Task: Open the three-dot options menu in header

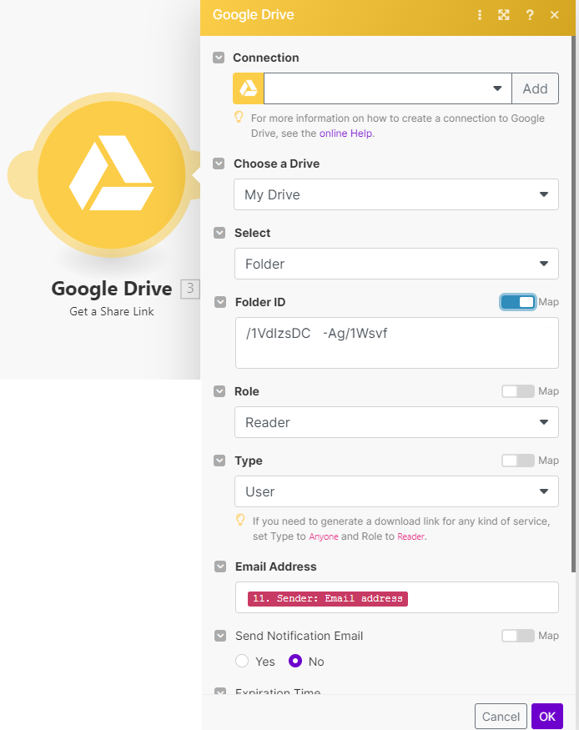Action: coord(480,15)
